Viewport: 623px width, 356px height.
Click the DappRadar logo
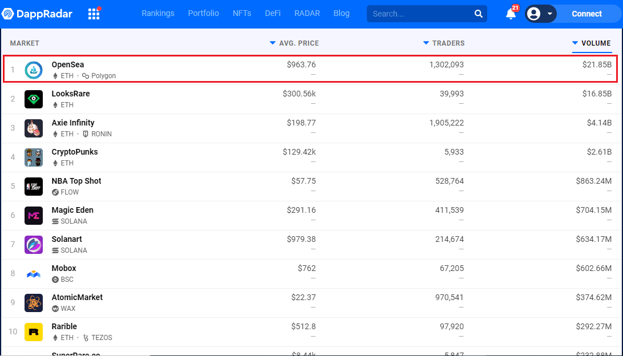click(37, 14)
